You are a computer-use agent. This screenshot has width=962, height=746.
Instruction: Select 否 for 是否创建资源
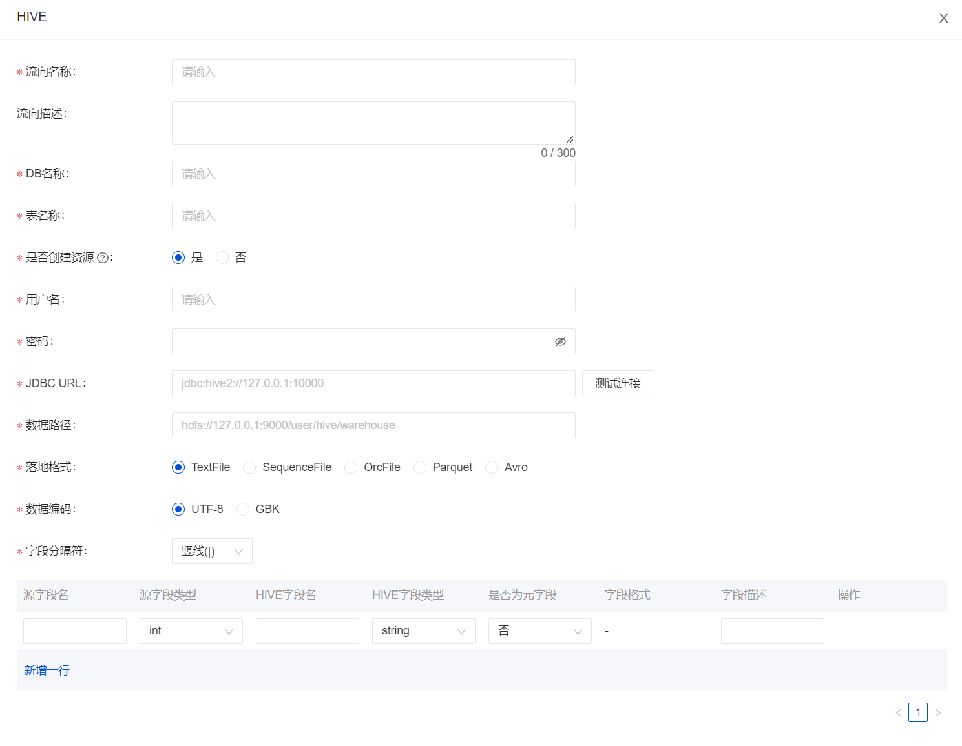point(222,257)
